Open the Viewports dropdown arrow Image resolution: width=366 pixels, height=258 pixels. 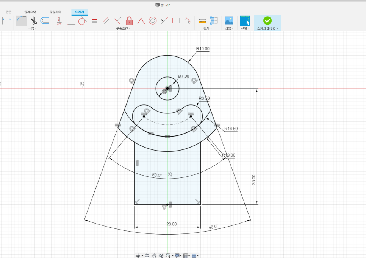click(197, 256)
